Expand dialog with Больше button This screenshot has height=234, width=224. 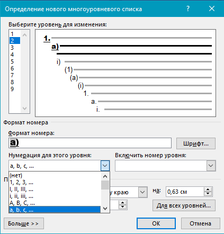(24, 223)
